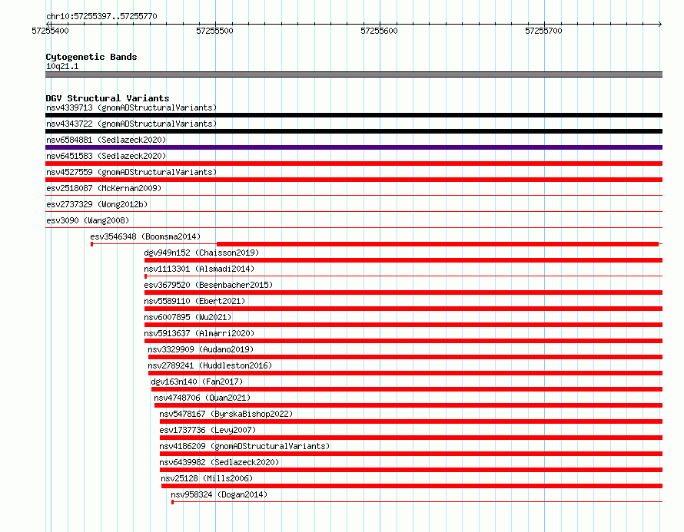Click the black bar of nsv4339713
The width and height of the screenshot is (684, 532).
(x=354, y=115)
